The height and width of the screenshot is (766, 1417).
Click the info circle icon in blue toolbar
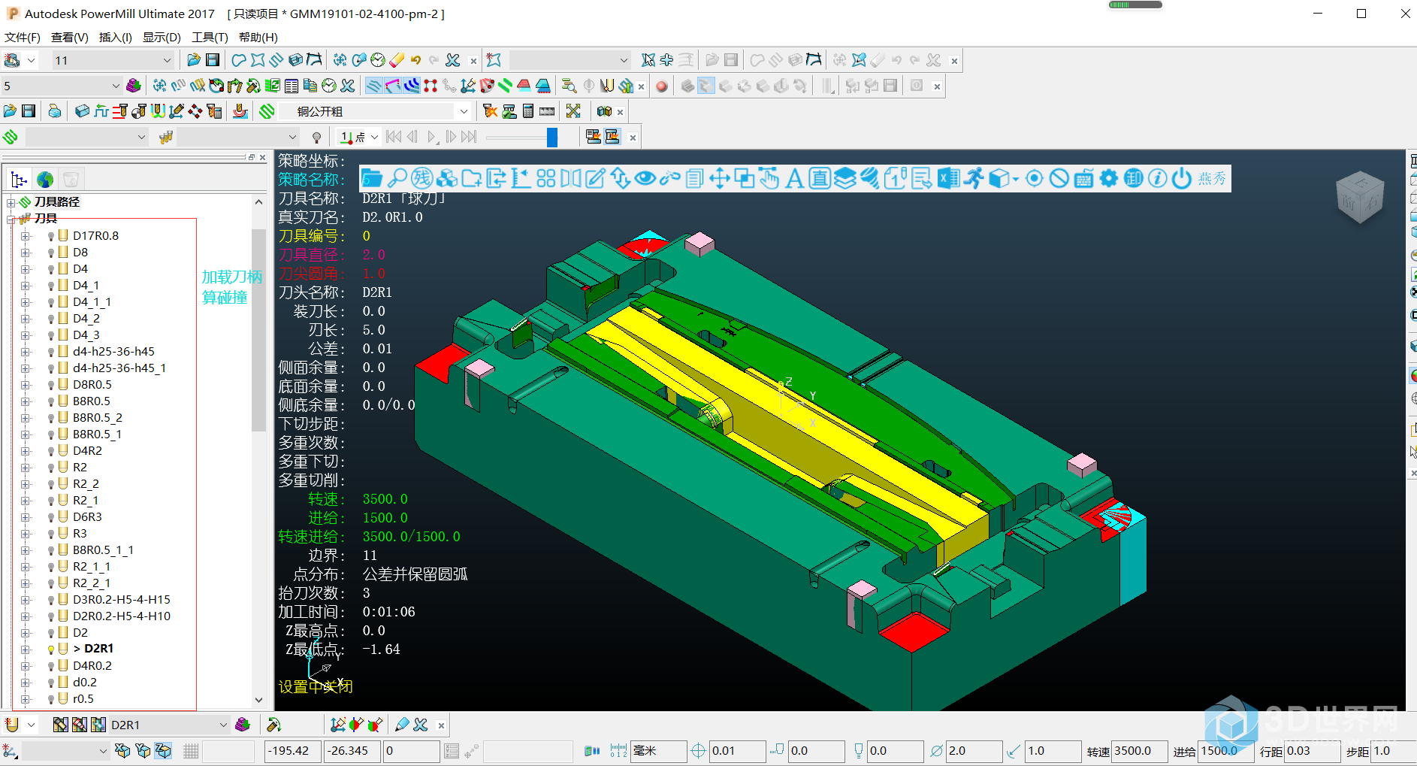1158,178
